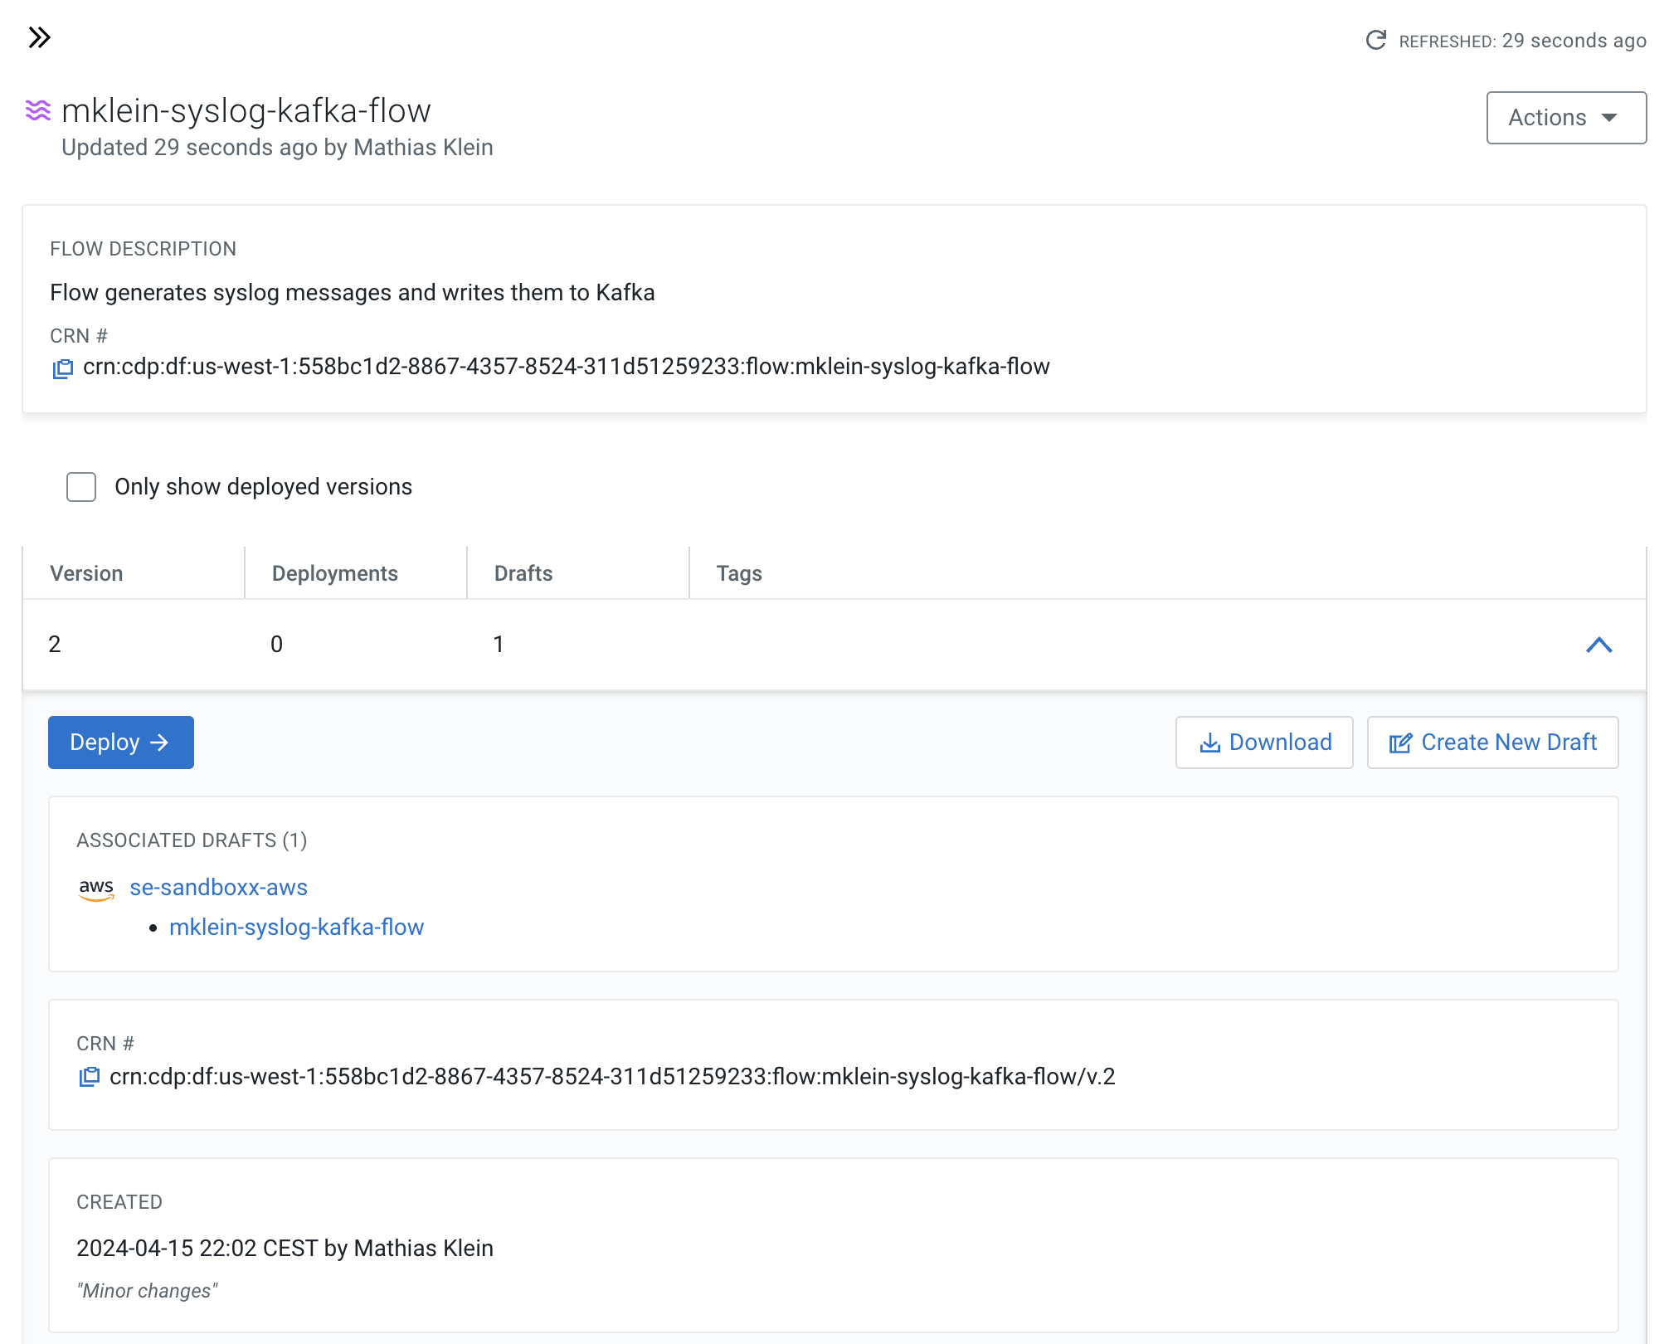Click the Download button label
Screen dimensions: 1669x1344
[1280, 743]
